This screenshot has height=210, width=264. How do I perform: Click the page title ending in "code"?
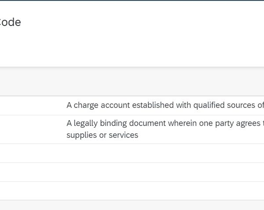pyautogui.click(x=10, y=22)
